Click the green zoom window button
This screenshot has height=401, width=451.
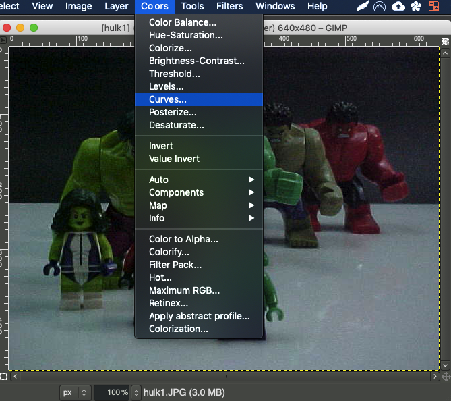pos(34,28)
